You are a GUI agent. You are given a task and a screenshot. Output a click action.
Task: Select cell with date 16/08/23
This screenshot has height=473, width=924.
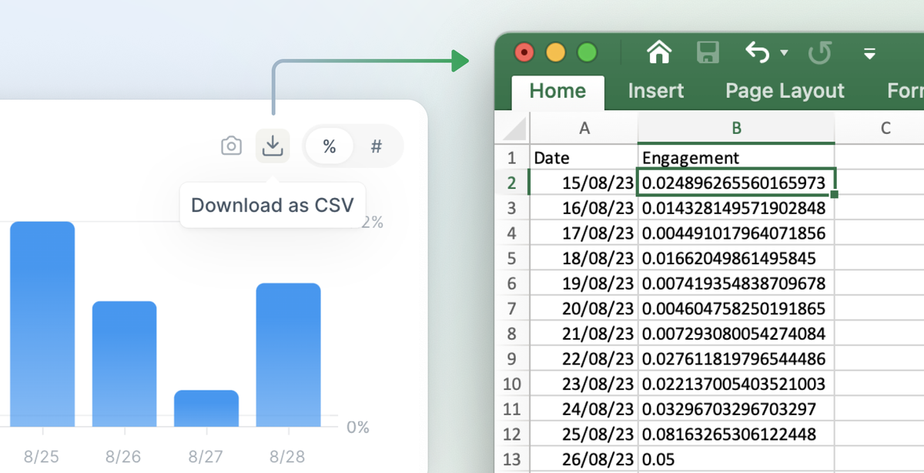coord(584,208)
